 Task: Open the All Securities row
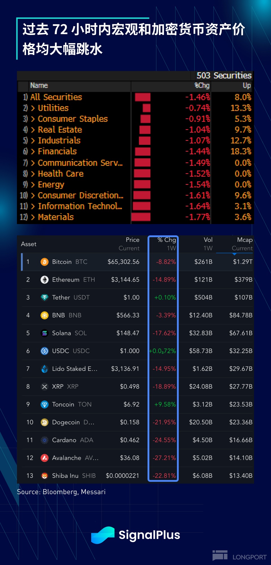[56, 97]
